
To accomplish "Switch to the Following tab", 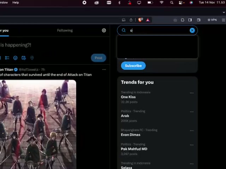I will click(65, 31).
